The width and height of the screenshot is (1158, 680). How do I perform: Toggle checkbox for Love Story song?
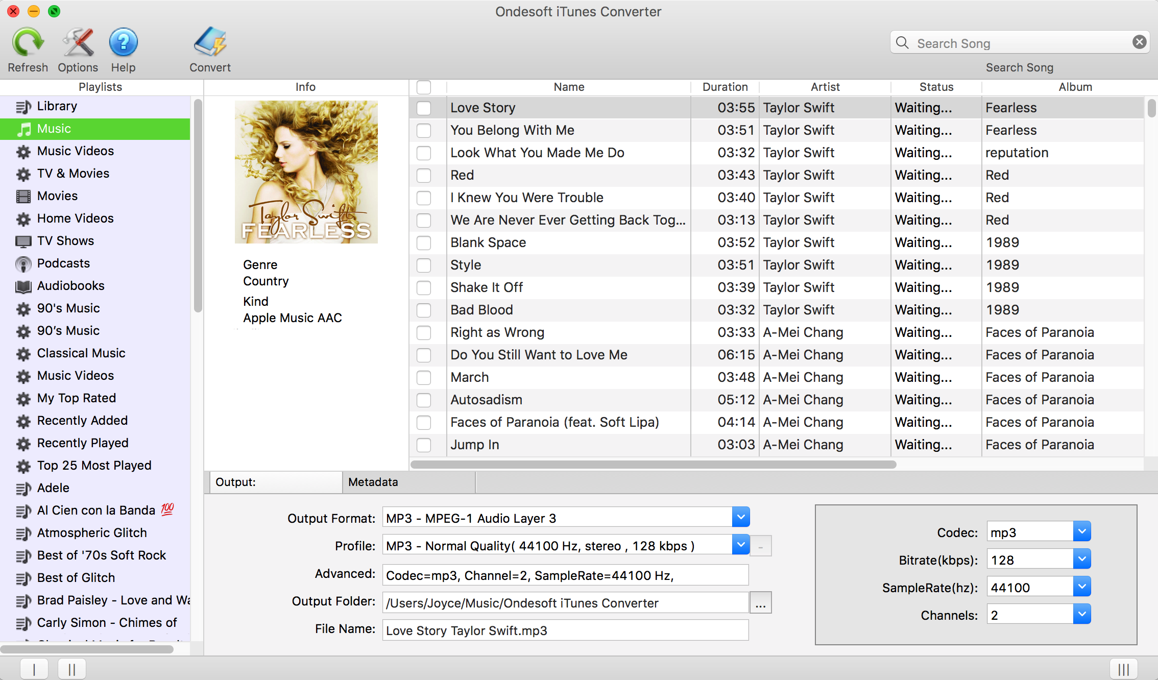[x=425, y=107]
